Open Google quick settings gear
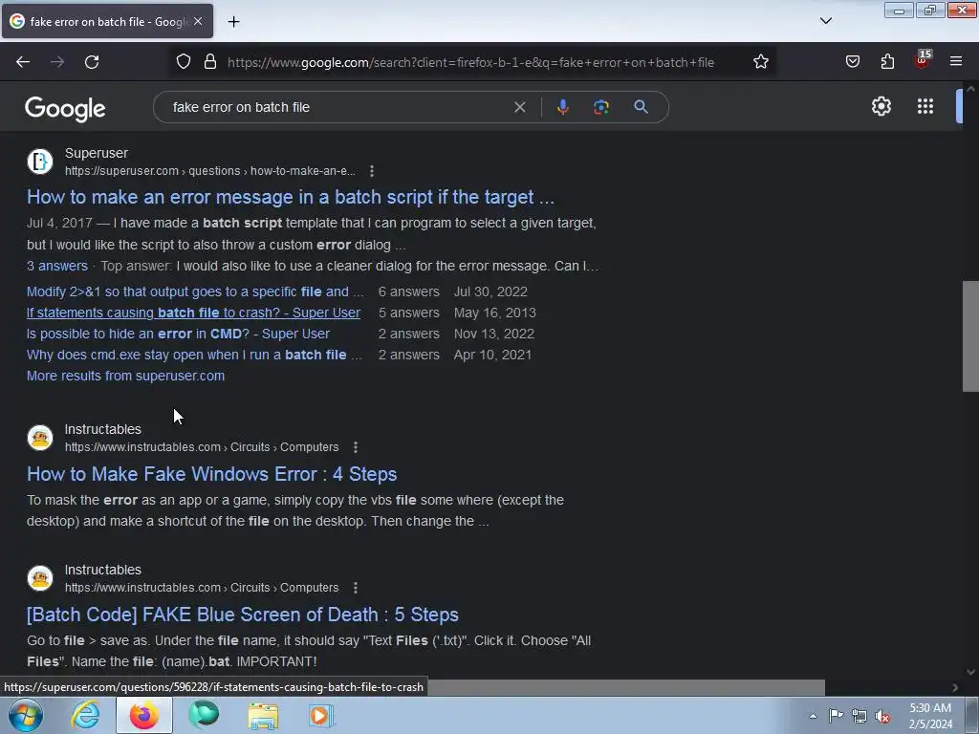The image size is (979, 734). point(881,107)
